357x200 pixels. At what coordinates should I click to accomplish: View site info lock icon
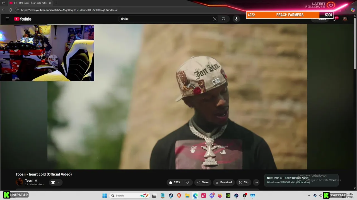[18, 10]
